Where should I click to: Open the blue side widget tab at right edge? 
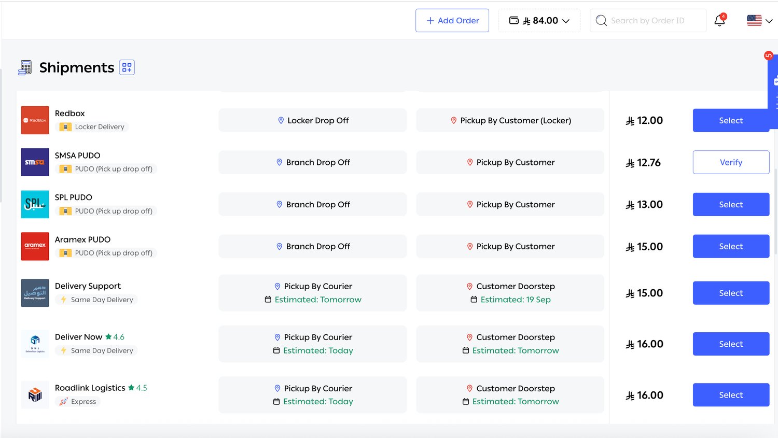click(x=773, y=92)
